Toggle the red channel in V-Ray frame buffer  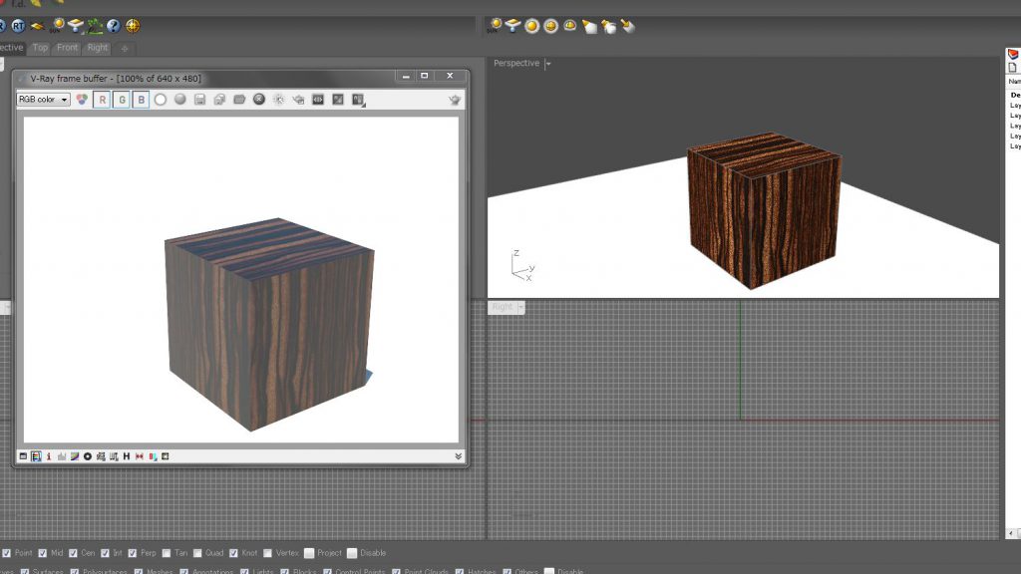[x=103, y=100]
